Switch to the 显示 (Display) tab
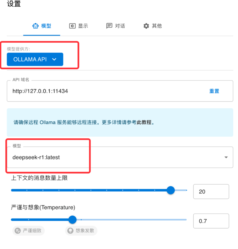Viewport: 238px width, 249px height. [x=79, y=26]
